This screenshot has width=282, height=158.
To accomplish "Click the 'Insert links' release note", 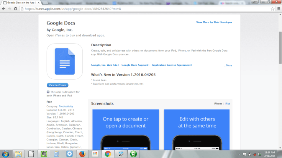I will [100, 80].
